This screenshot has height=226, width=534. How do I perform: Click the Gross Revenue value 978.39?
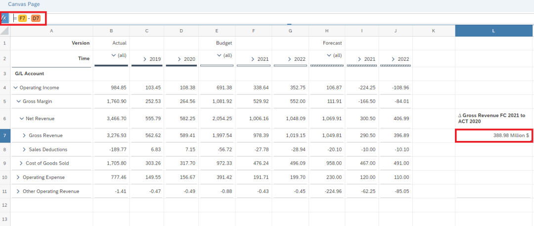point(261,136)
